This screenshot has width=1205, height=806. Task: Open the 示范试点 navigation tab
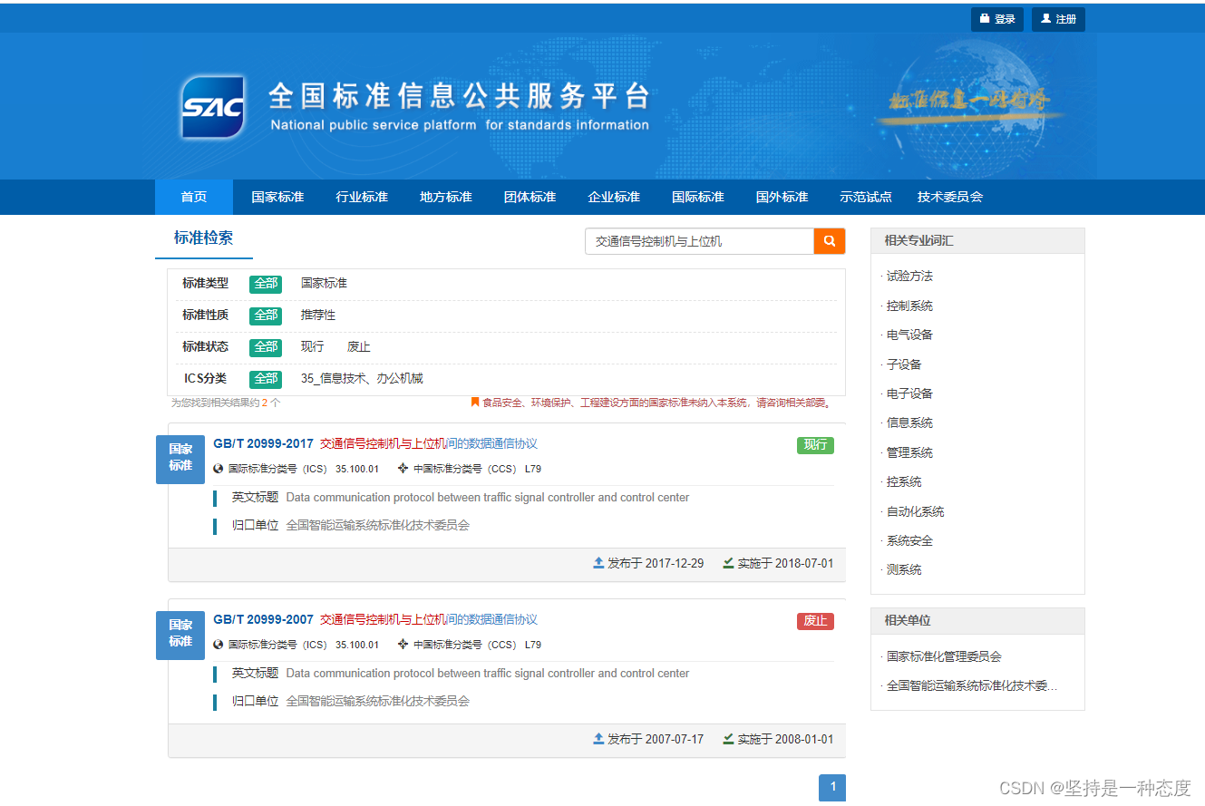(x=866, y=197)
